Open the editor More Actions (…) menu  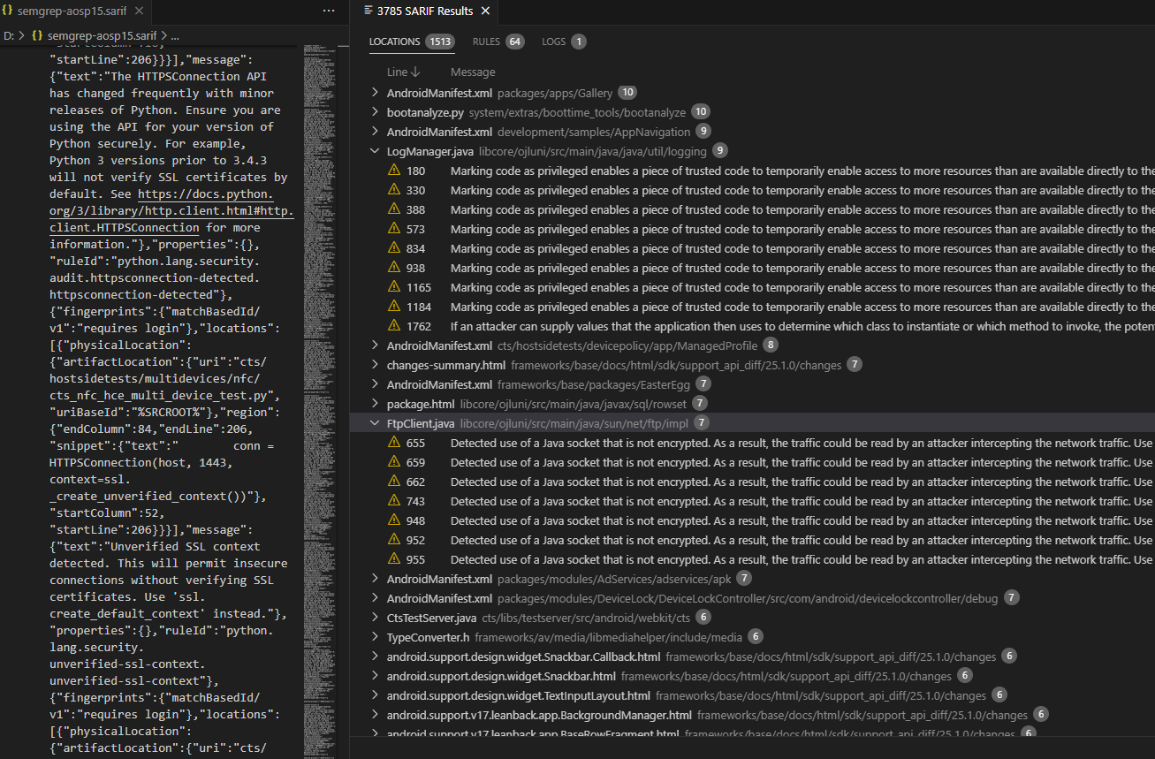[328, 10]
